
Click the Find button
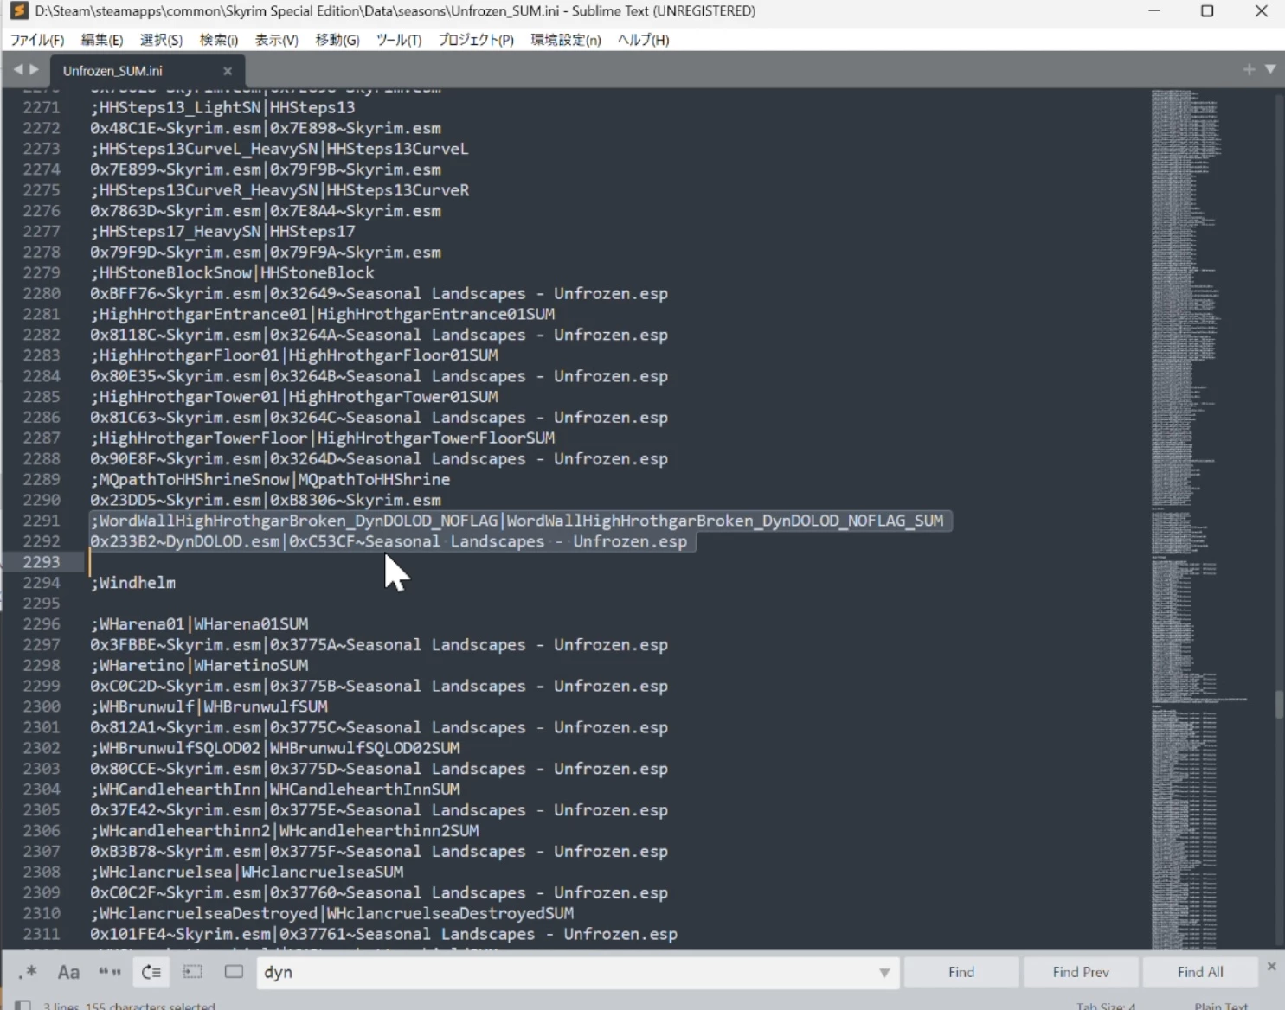pyautogui.click(x=961, y=972)
